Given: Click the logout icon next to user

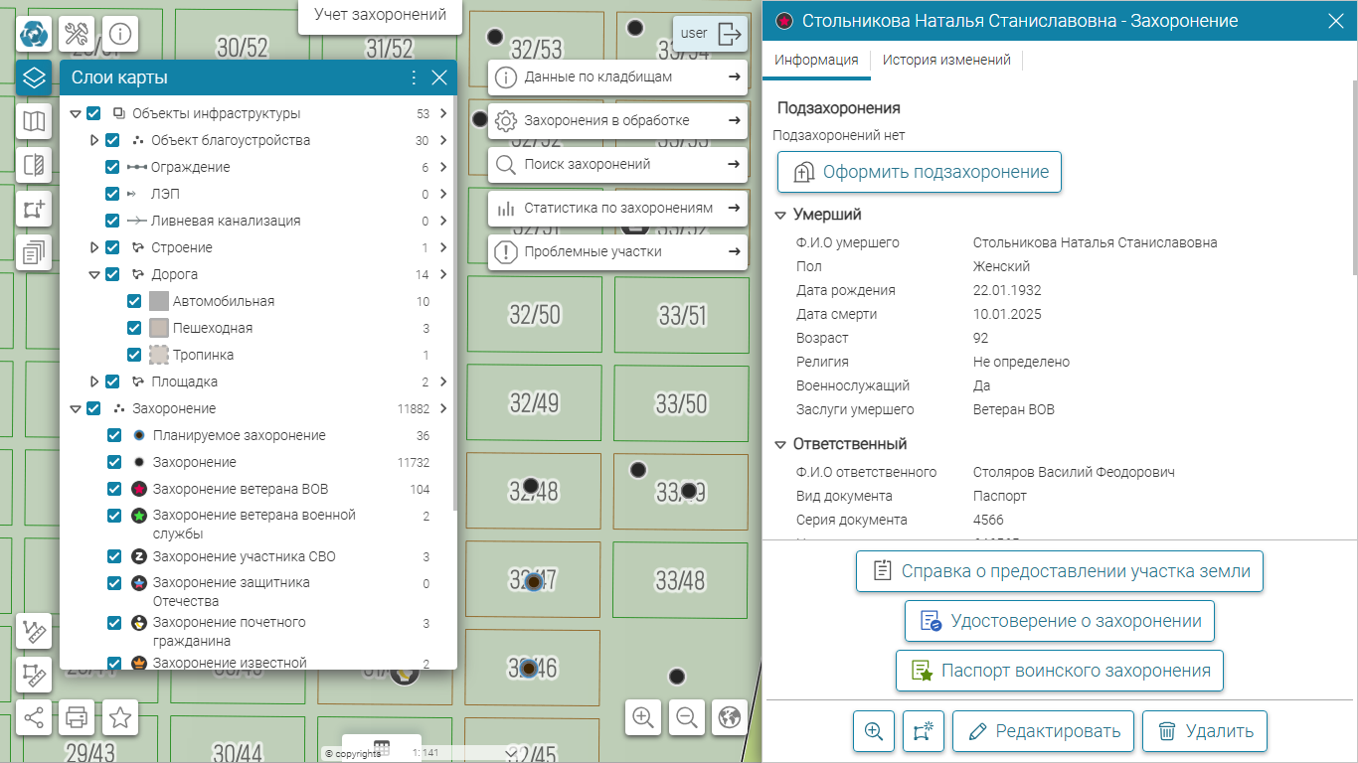Looking at the screenshot, I should [x=730, y=34].
